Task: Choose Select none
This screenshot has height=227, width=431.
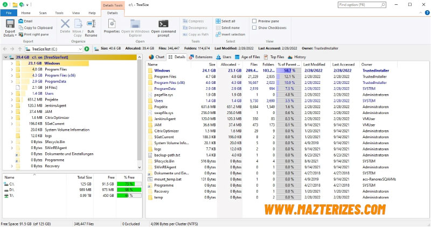Action: tap(227, 28)
